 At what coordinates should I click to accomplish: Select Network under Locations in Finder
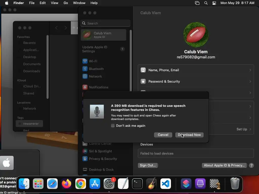pyautogui.click(x=30, y=109)
